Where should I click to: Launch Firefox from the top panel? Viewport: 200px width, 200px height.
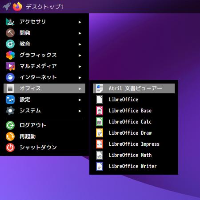(17, 7)
